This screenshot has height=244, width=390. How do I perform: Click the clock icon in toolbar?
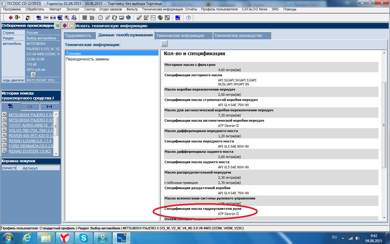tap(100, 18)
